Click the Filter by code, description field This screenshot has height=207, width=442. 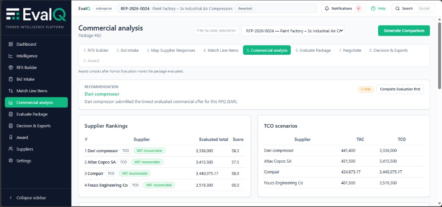(x=216, y=31)
